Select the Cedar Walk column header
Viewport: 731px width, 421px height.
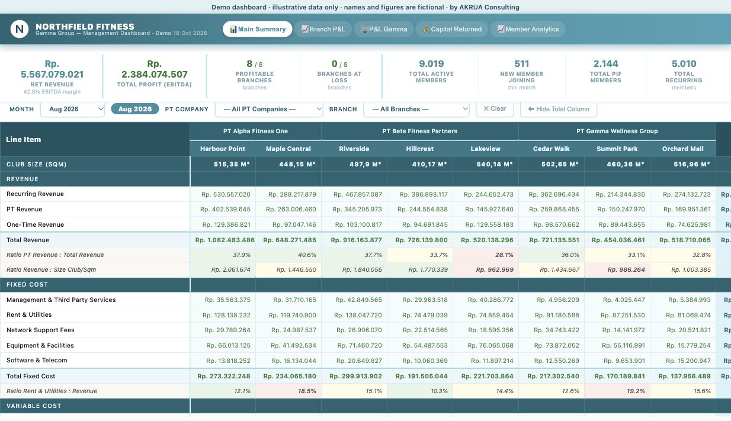(552, 149)
